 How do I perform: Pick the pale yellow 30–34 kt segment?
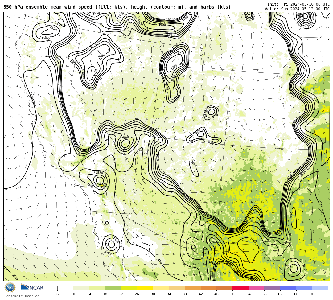[x=161, y=288]
